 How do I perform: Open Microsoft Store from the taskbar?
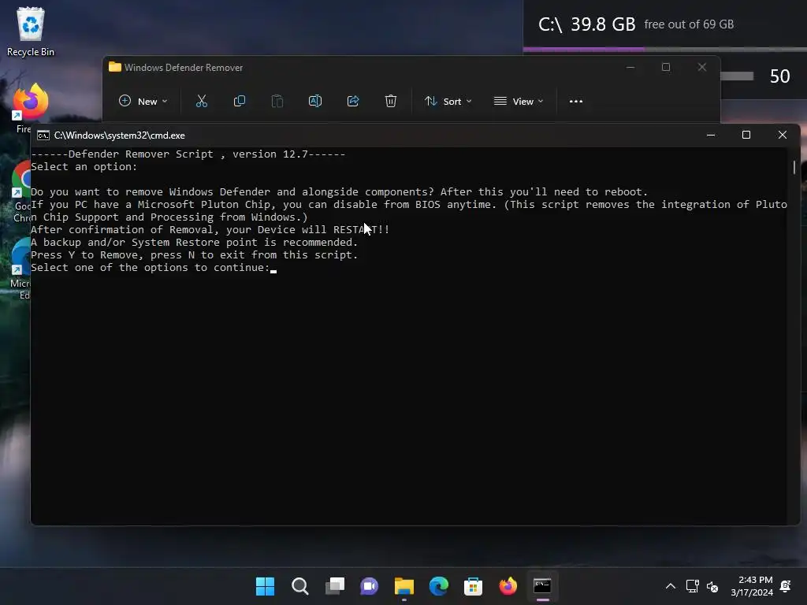(x=473, y=586)
